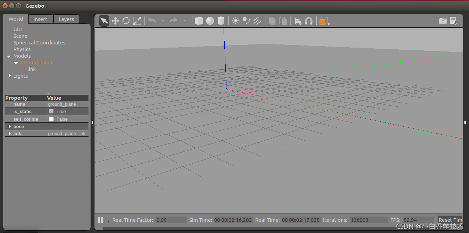The height and width of the screenshot is (233, 469).
Task: Switch to the Insert tab
Action: pos(40,19)
